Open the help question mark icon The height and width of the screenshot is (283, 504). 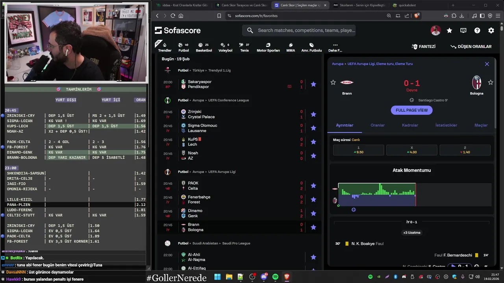[x=477, y=30]
